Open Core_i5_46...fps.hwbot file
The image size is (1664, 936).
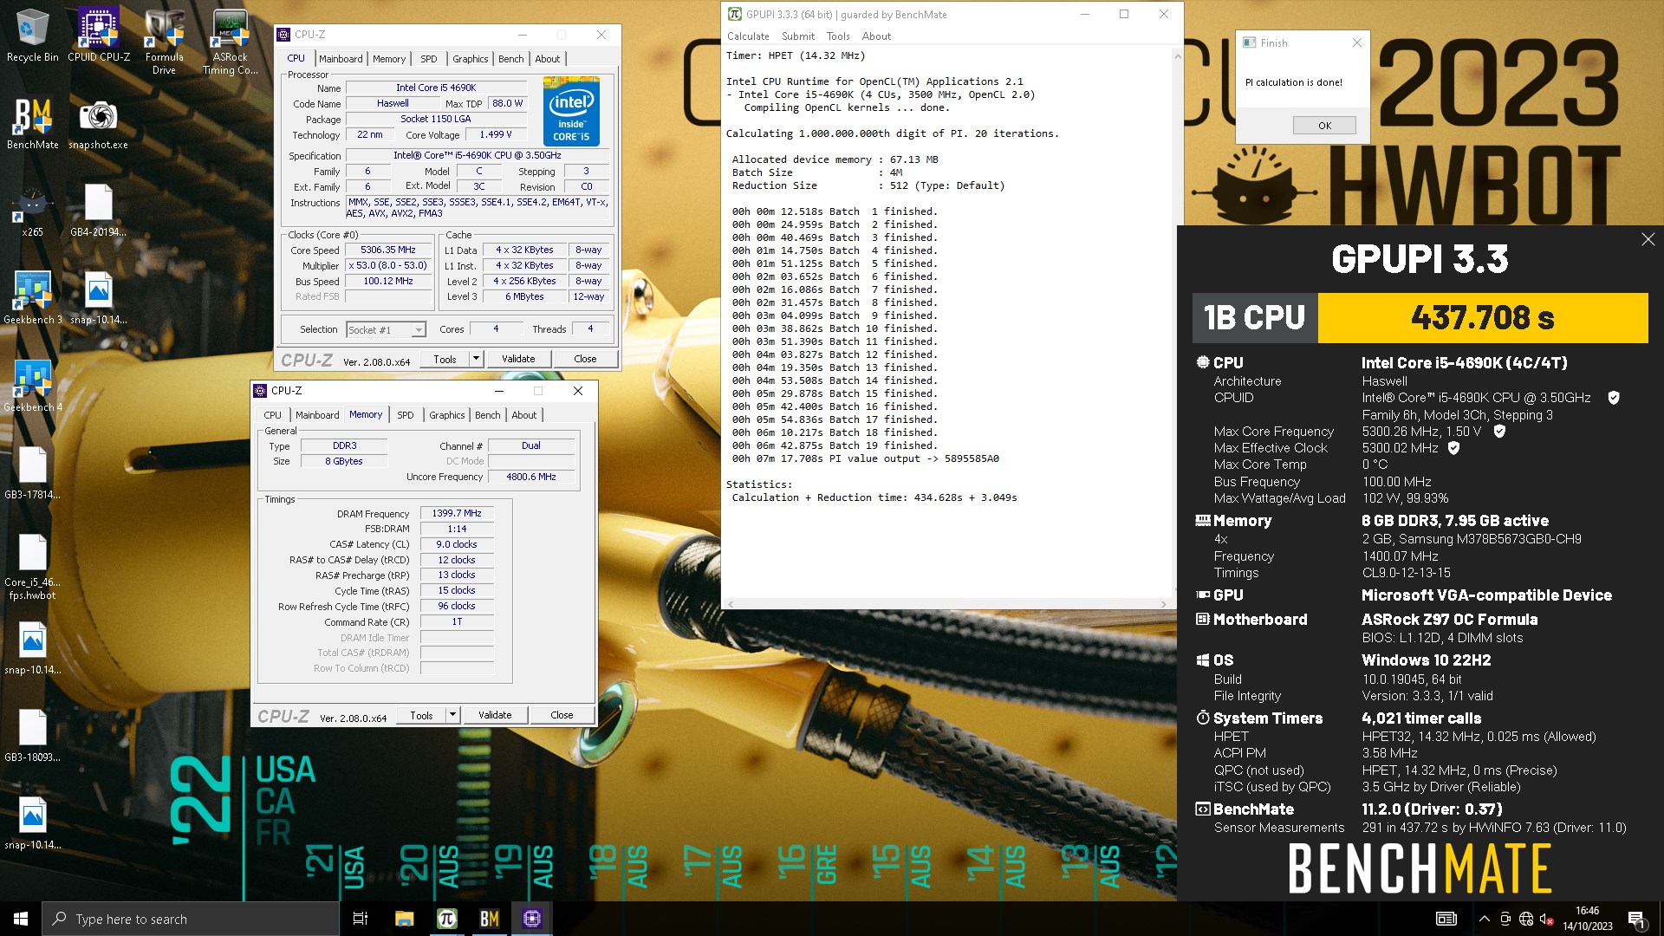32,568
